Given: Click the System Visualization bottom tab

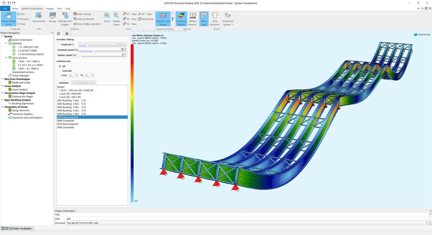Looking at the screenshot, I should click(22, 228).
